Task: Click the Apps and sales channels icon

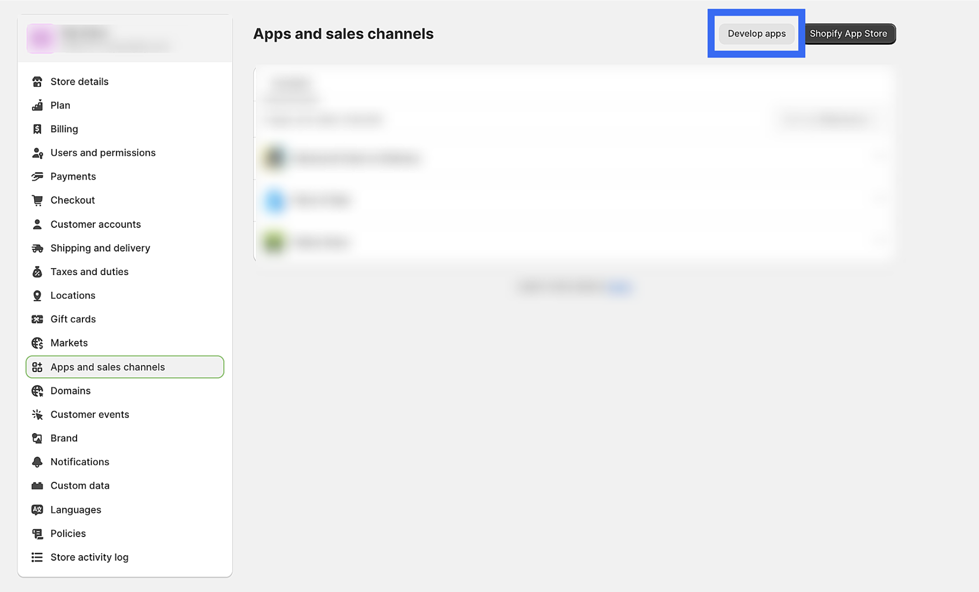Action: 37,366
